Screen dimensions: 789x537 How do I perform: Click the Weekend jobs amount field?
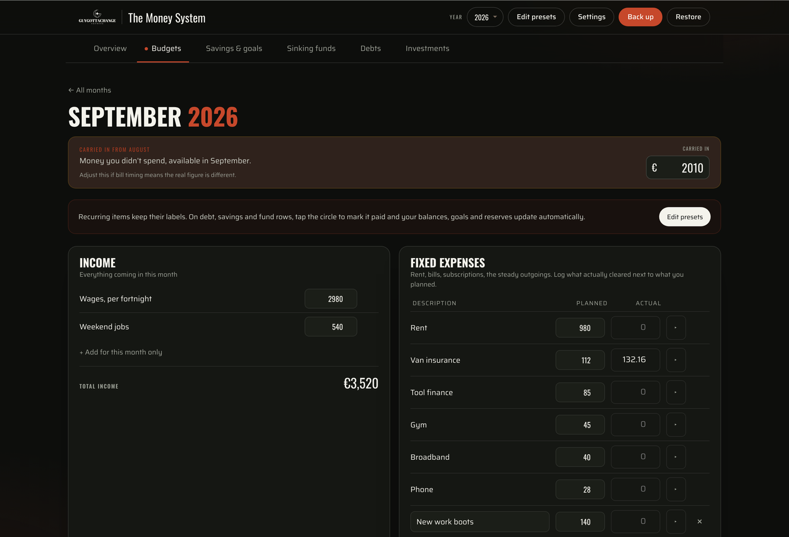click(x=331, y=327)
